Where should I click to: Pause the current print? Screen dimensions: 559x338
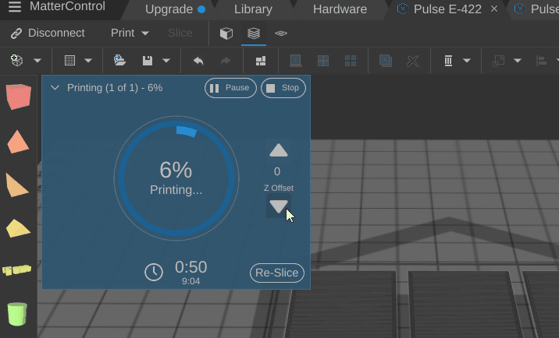pos(230,88)
